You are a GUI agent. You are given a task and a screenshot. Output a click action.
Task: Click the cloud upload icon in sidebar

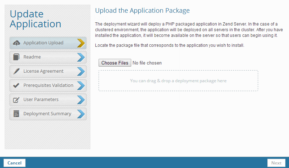tap(16, 43)
